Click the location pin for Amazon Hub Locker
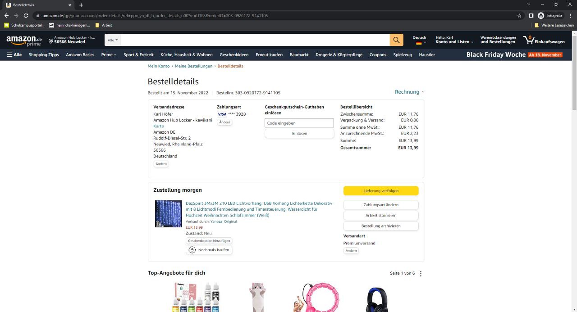 coord(51,41)
